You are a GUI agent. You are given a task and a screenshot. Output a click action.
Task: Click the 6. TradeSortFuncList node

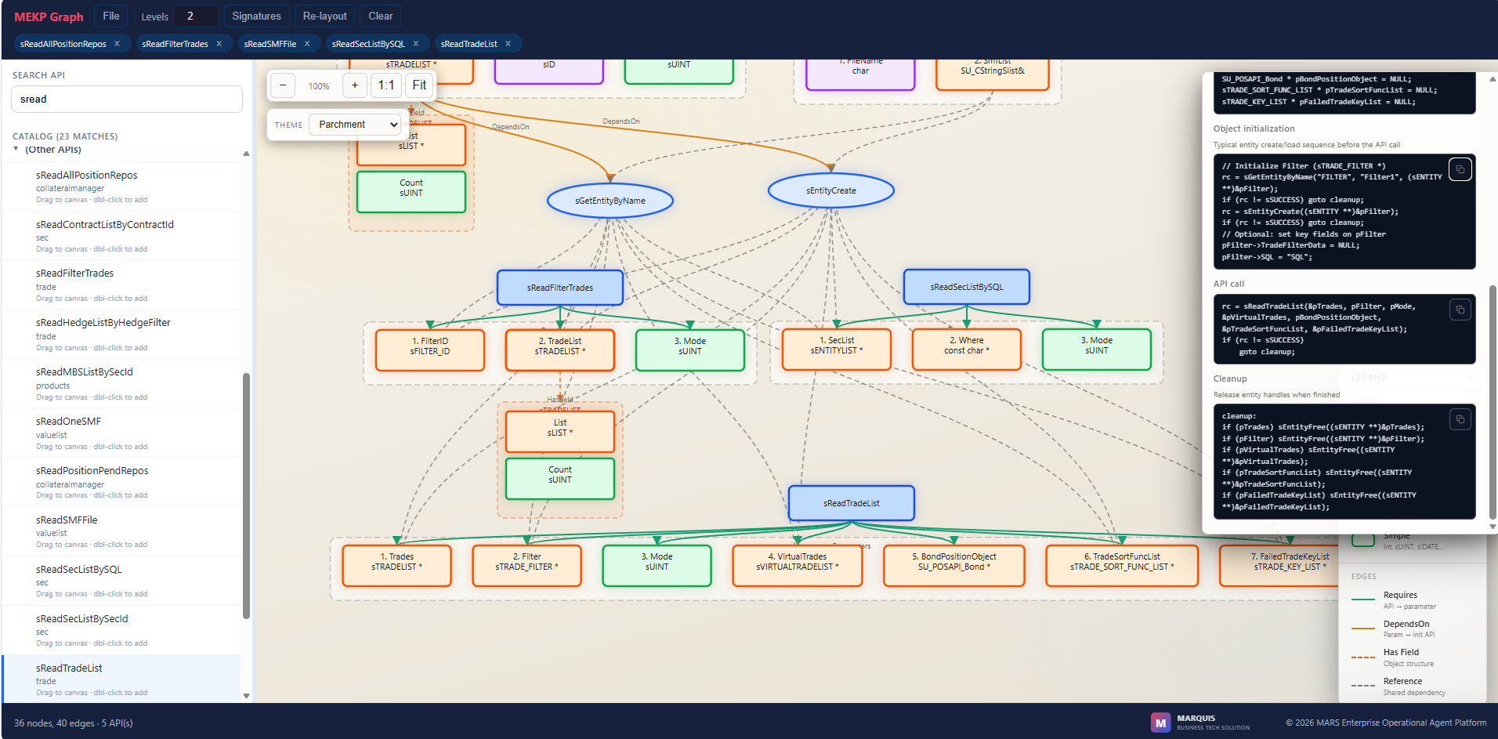(x=1122, y=566)
